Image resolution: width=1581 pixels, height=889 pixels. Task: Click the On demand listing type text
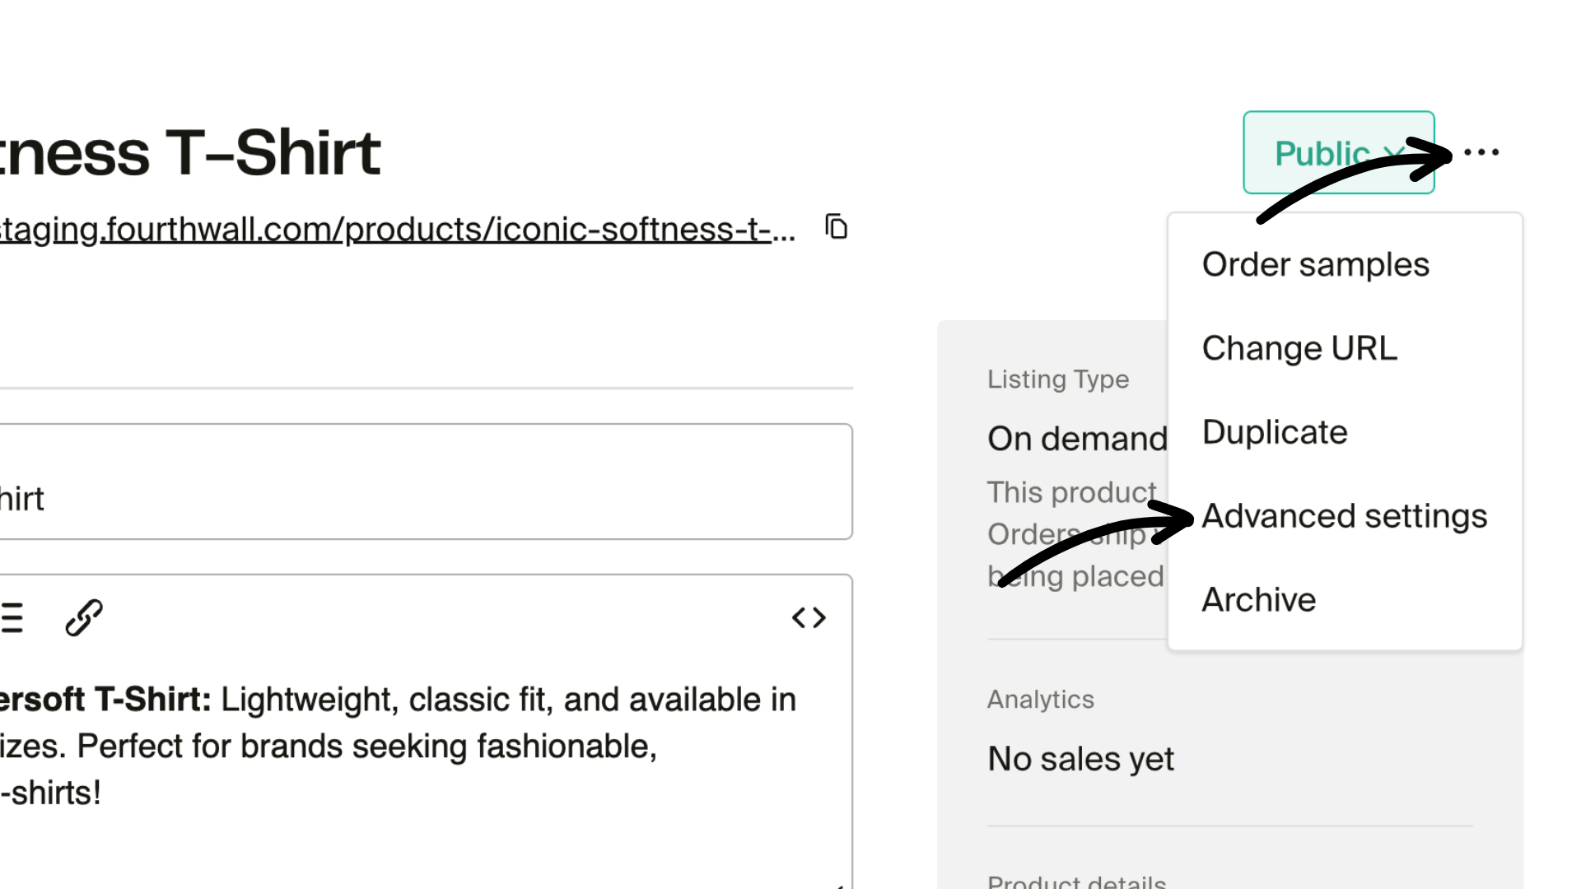pyautogui.click(x=1077, y=438)
